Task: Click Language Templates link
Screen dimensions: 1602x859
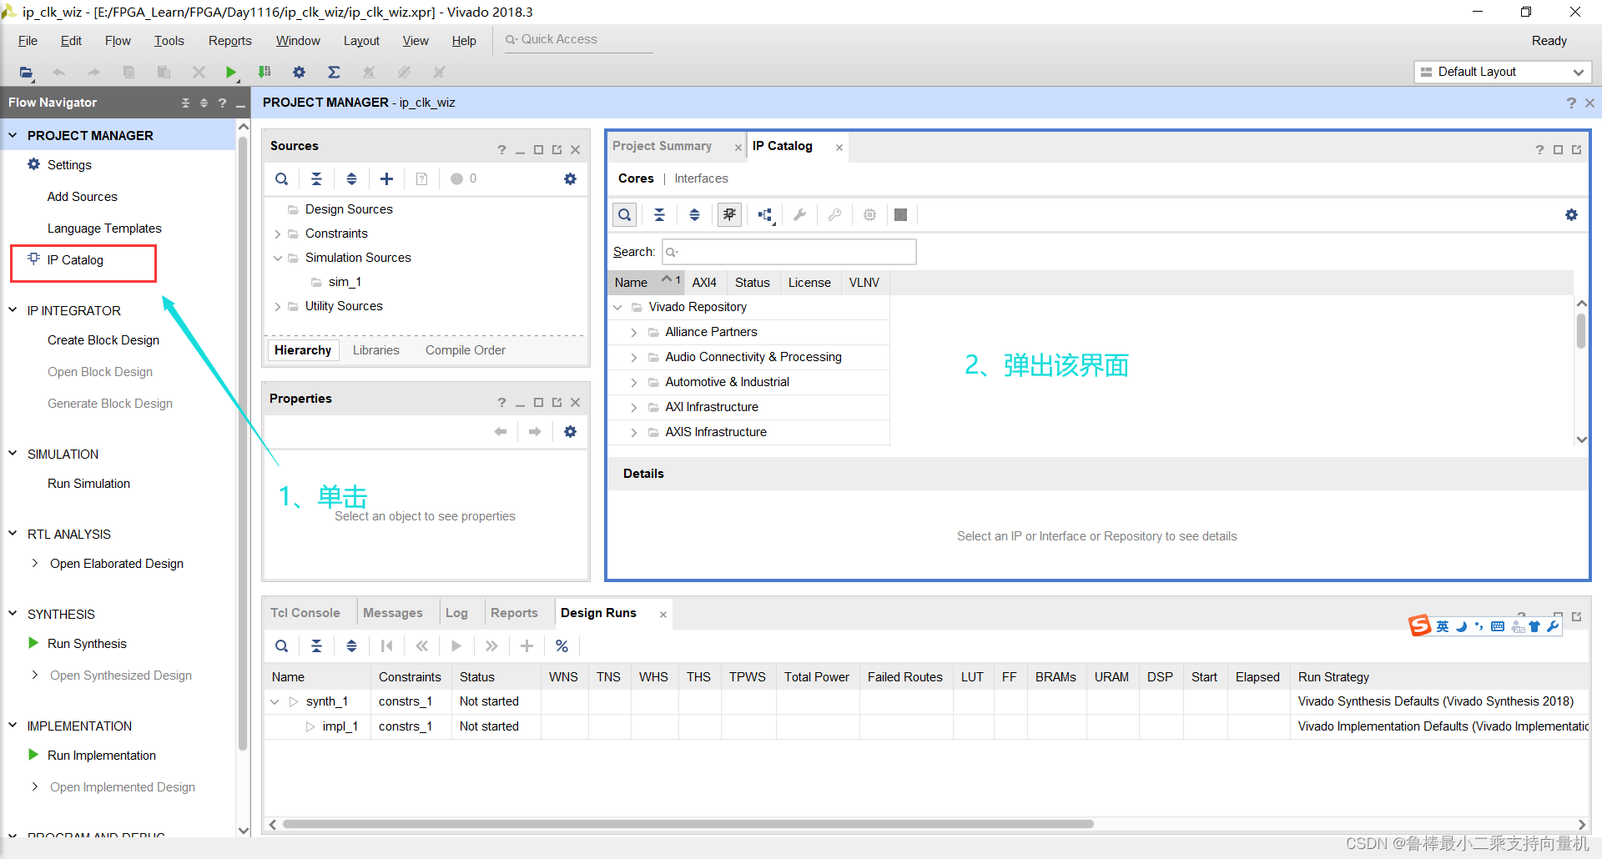Action: click(x=104, y=229)
